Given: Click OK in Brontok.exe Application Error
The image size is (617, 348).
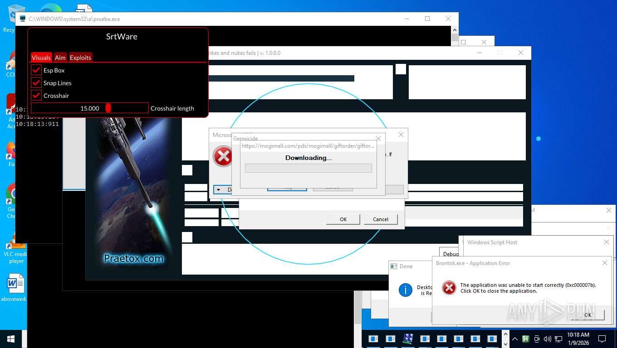Looking at the screenshot, I should pos(588,315).
